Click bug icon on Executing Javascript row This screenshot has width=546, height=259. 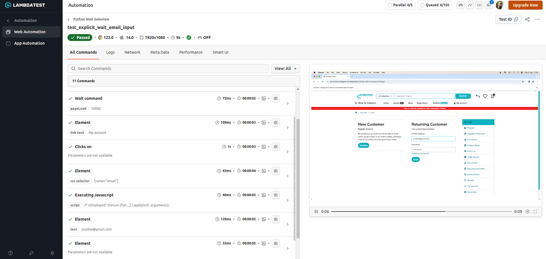276,195
